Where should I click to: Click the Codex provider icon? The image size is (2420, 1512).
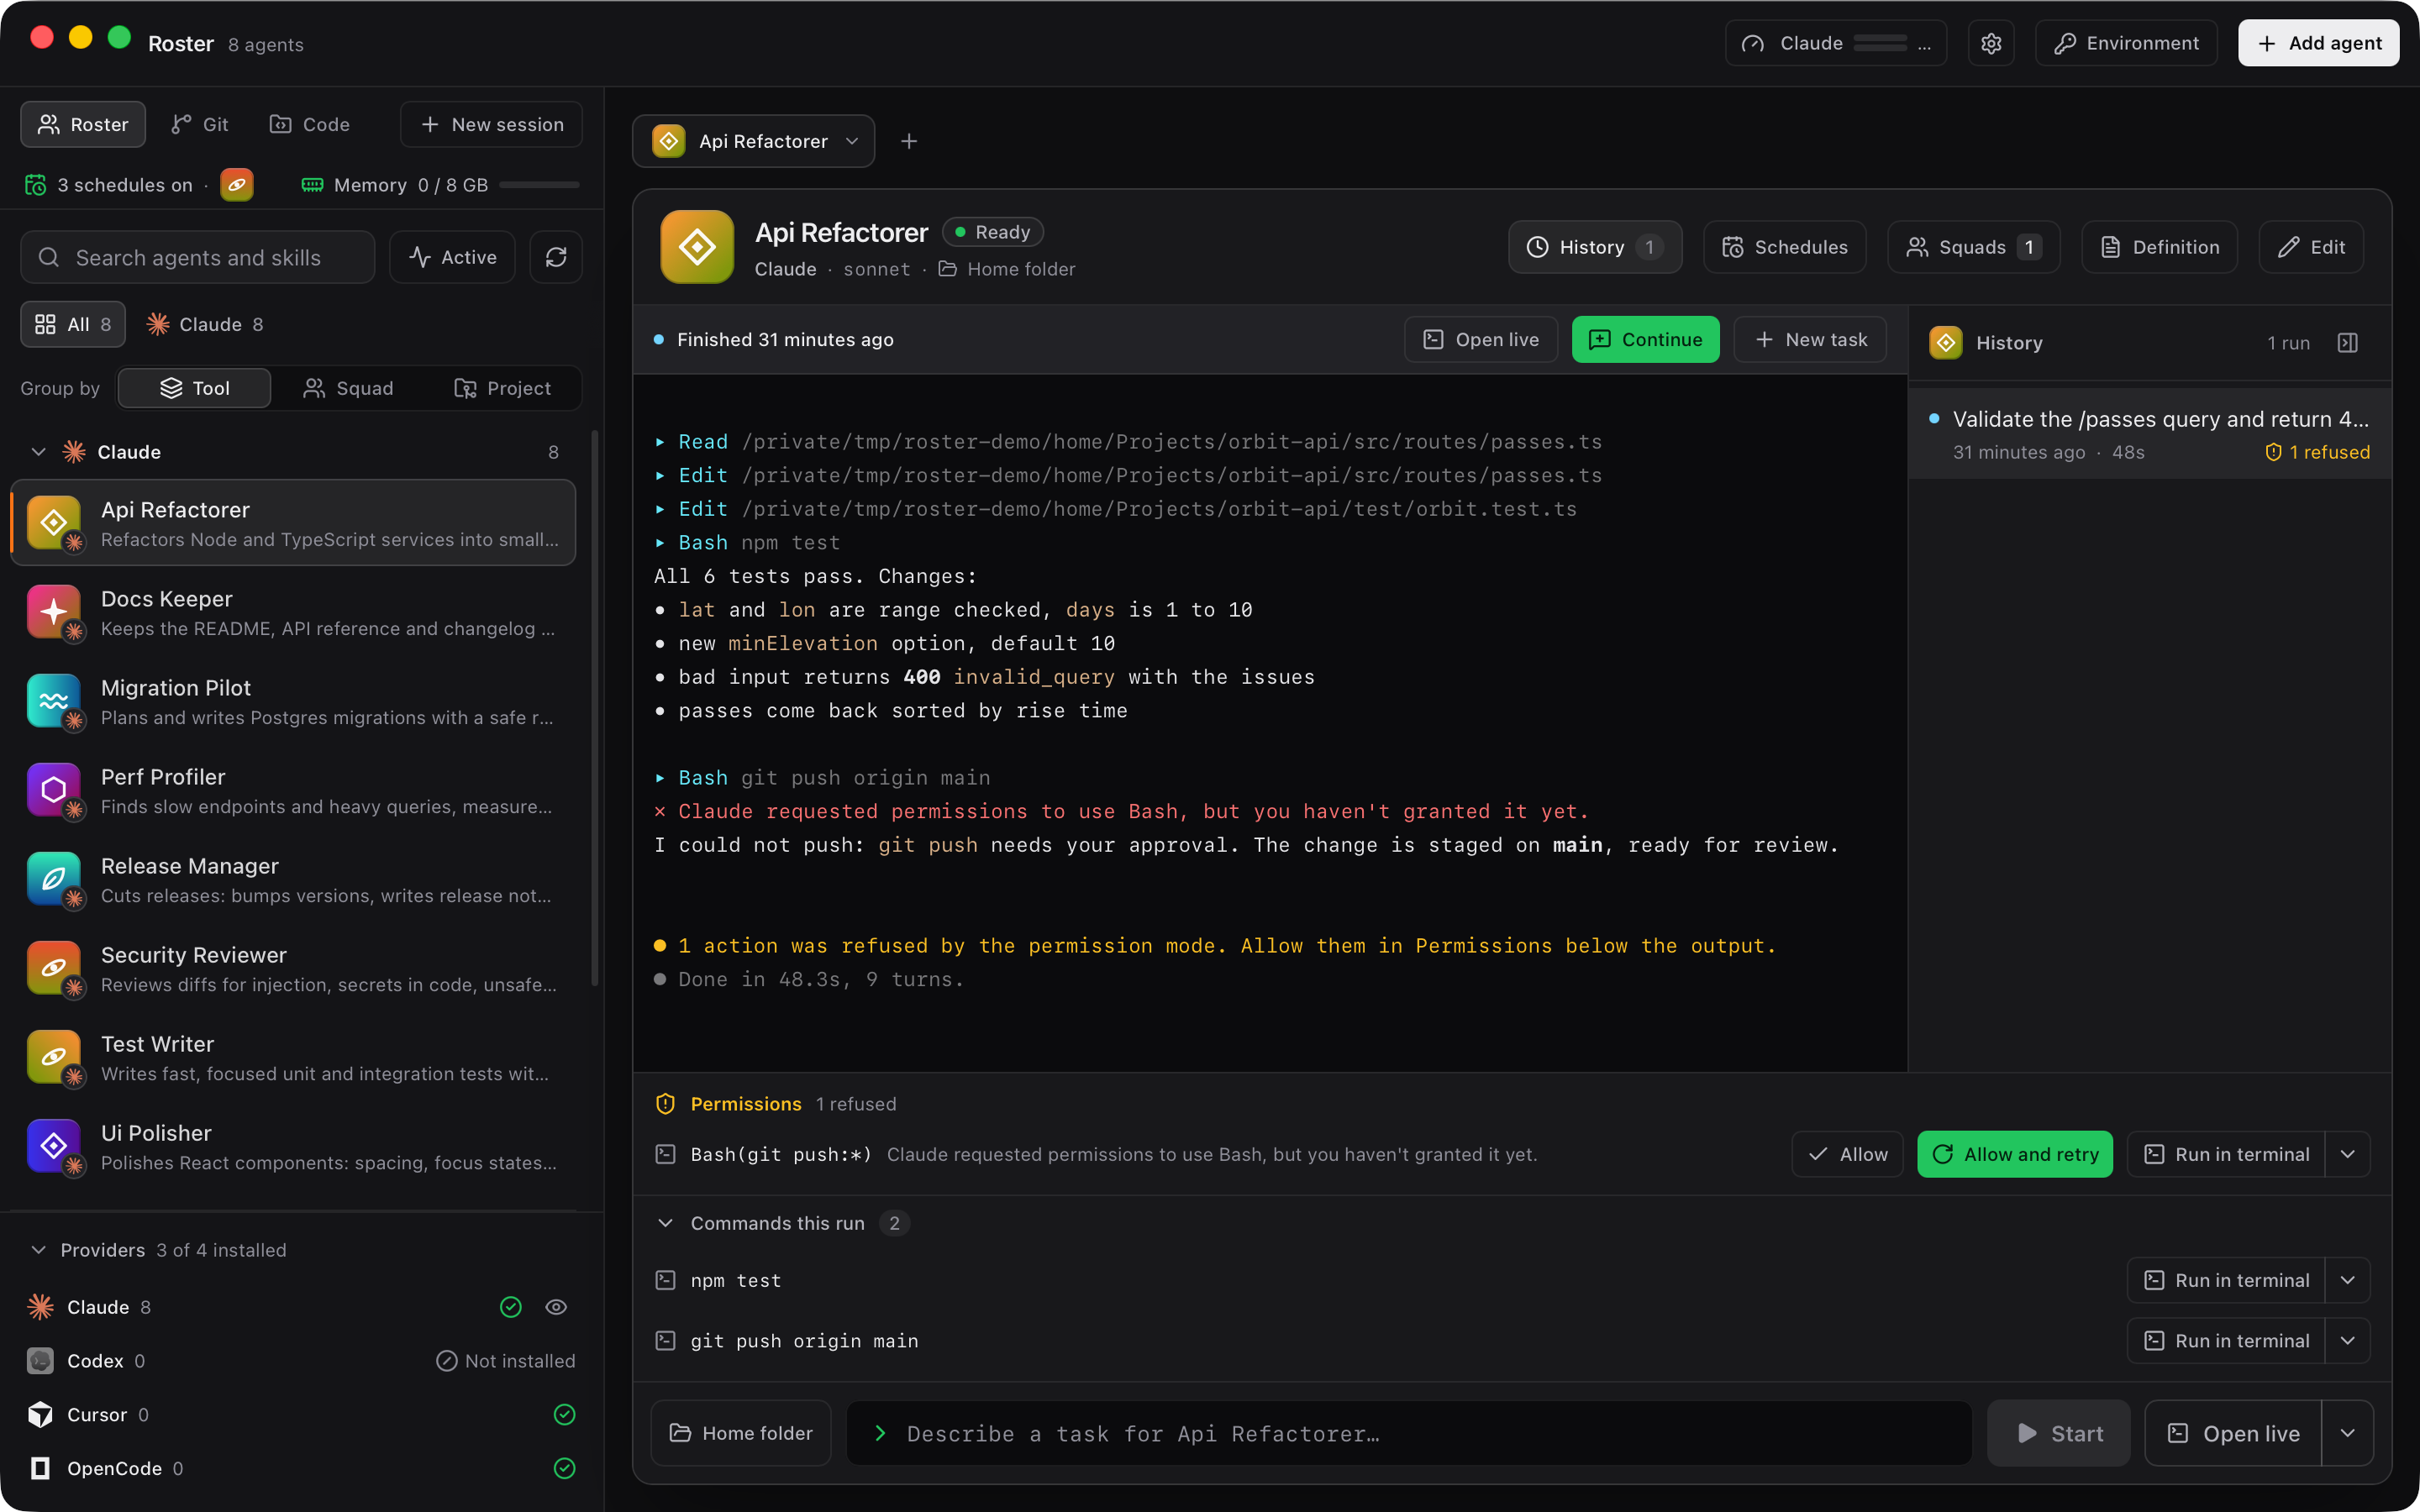[40, 1361]
